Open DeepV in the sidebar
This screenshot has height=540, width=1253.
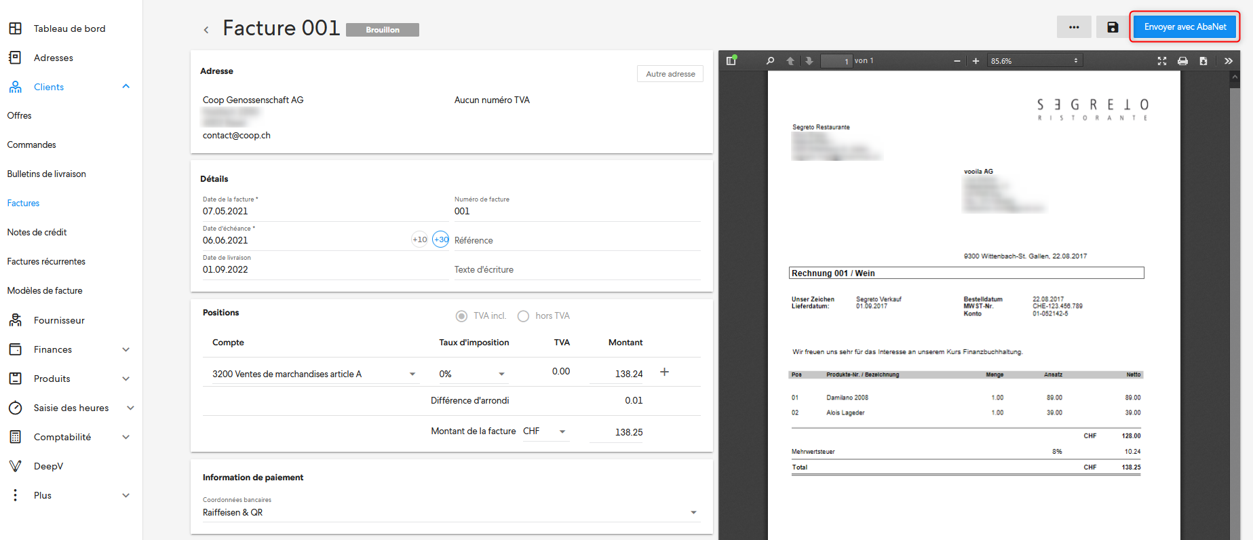tap(49, 466)
